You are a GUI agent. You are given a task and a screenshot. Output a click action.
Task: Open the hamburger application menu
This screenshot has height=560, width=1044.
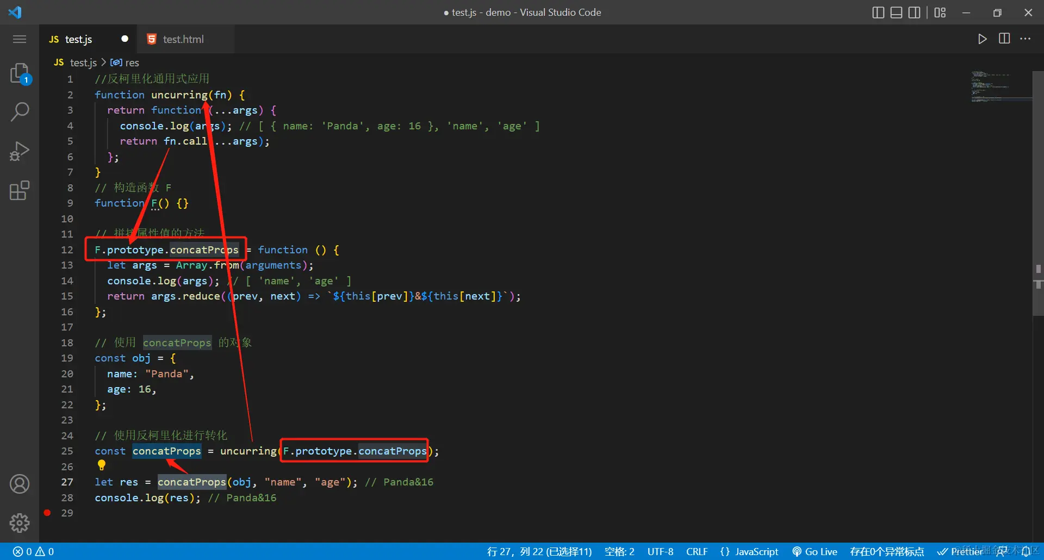click(20, 39)
